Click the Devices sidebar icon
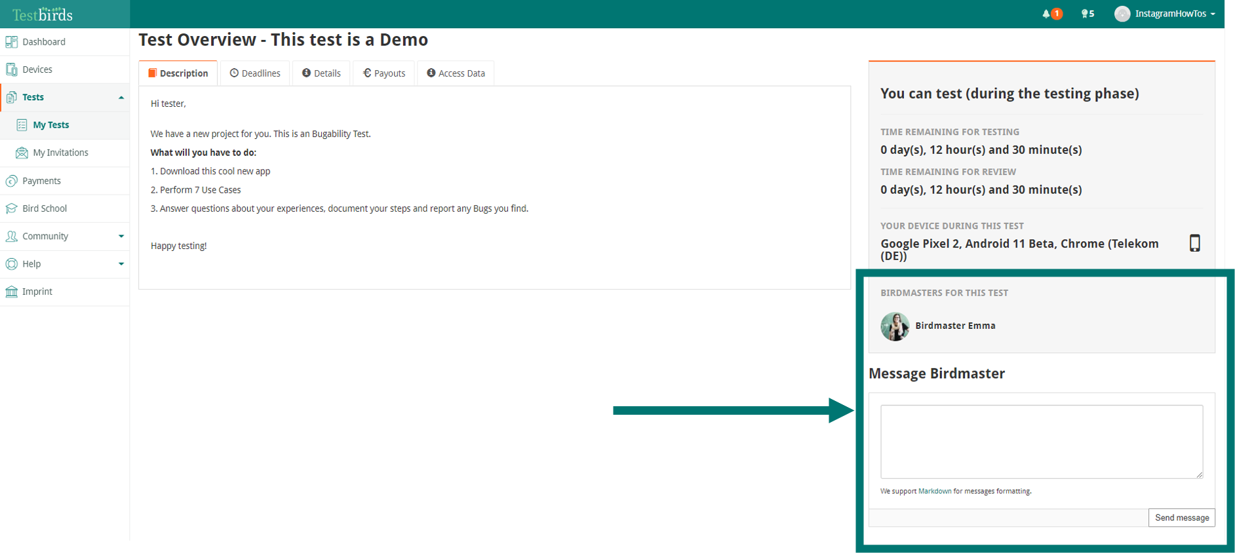The width and height of the screenshot is (1235, 553). pyautogui.click(x=11, y=69)
